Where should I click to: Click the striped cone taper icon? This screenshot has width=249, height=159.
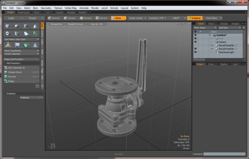tap(35, 45)
